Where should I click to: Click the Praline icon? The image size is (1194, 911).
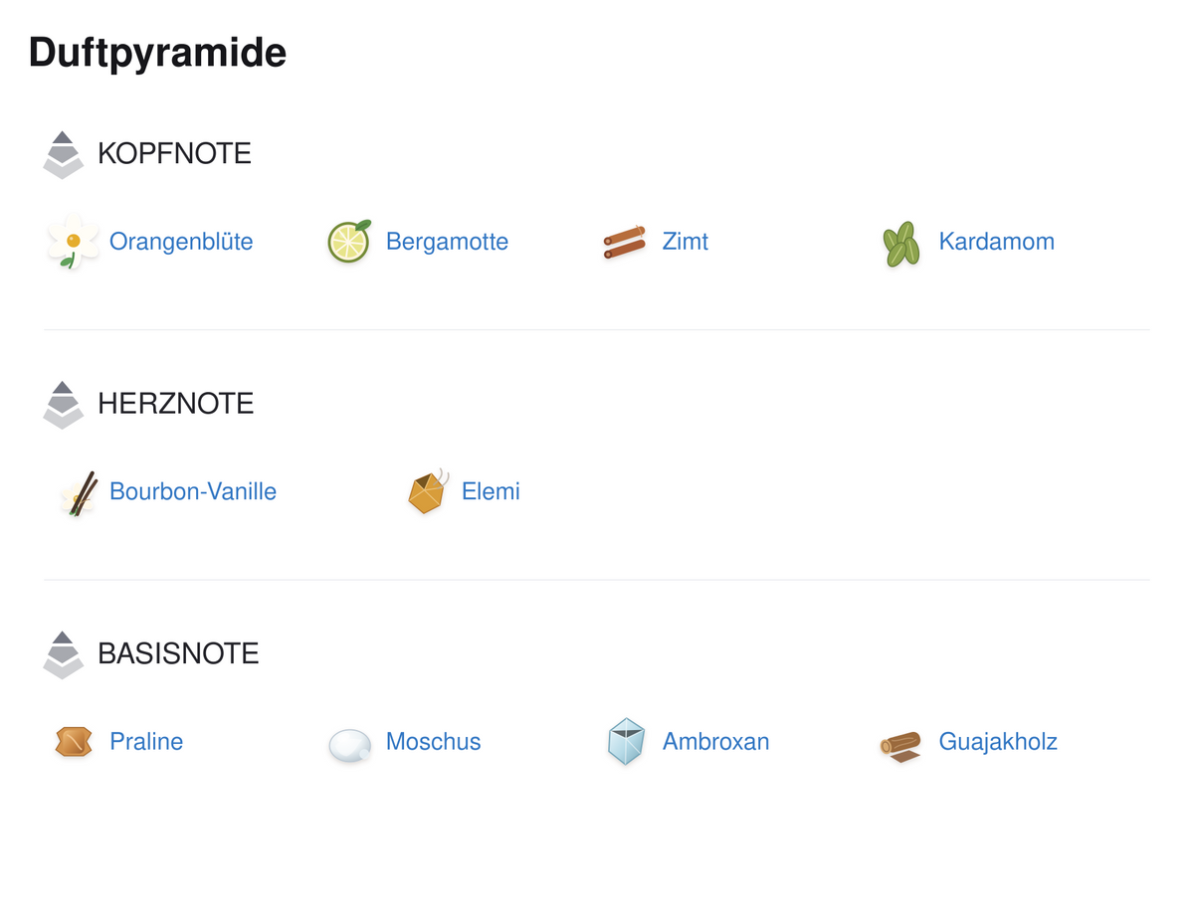pyautogui.click(x=74, y=741)
